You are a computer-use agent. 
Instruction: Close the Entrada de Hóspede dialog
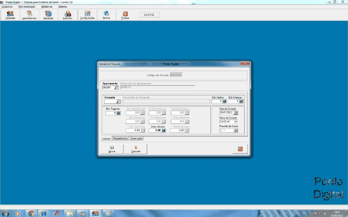(245, 63)
